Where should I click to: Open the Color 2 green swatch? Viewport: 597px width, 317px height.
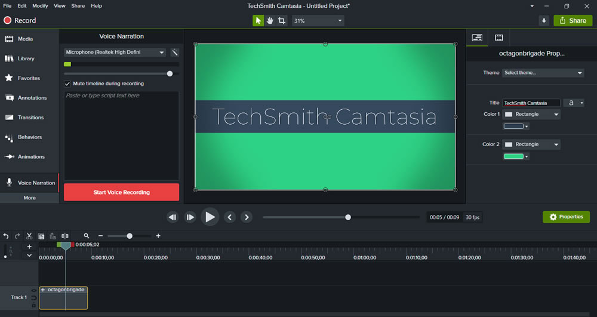pos(516,156)
